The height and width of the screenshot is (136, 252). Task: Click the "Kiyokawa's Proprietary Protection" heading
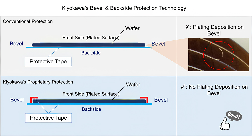(x=38, y=82)
